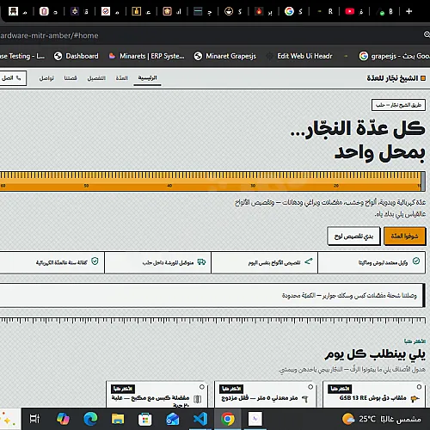The height and width of the screenshot is (430, 430).
Task: Click the طريق الشيخ نجار – حلب badge
Action: click(x=398, y=105)
